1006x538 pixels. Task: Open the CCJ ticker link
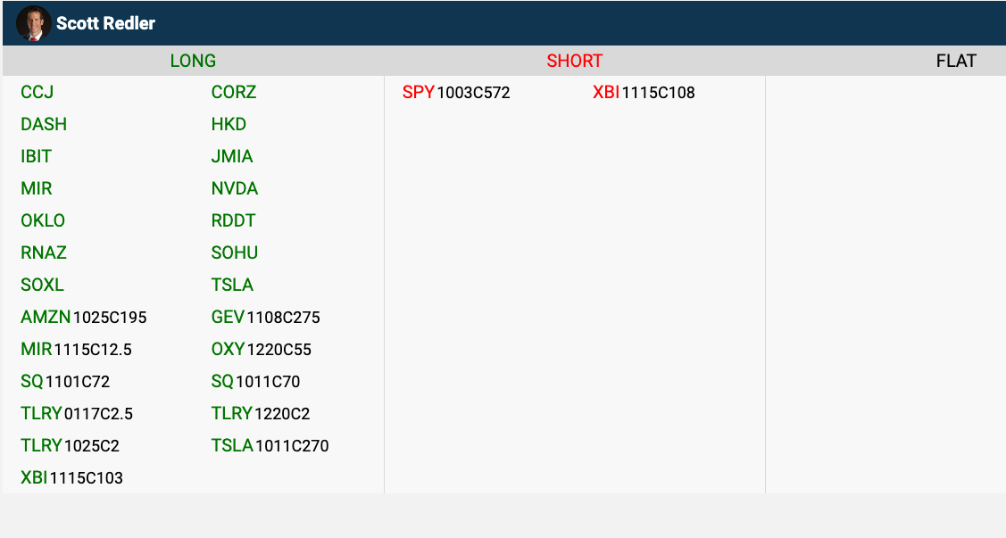pyautogui.click(x=37, y=92)
